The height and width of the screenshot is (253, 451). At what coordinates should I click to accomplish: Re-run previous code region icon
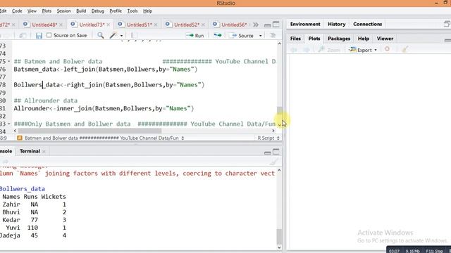pyautogui.click(x=218, y=35)
